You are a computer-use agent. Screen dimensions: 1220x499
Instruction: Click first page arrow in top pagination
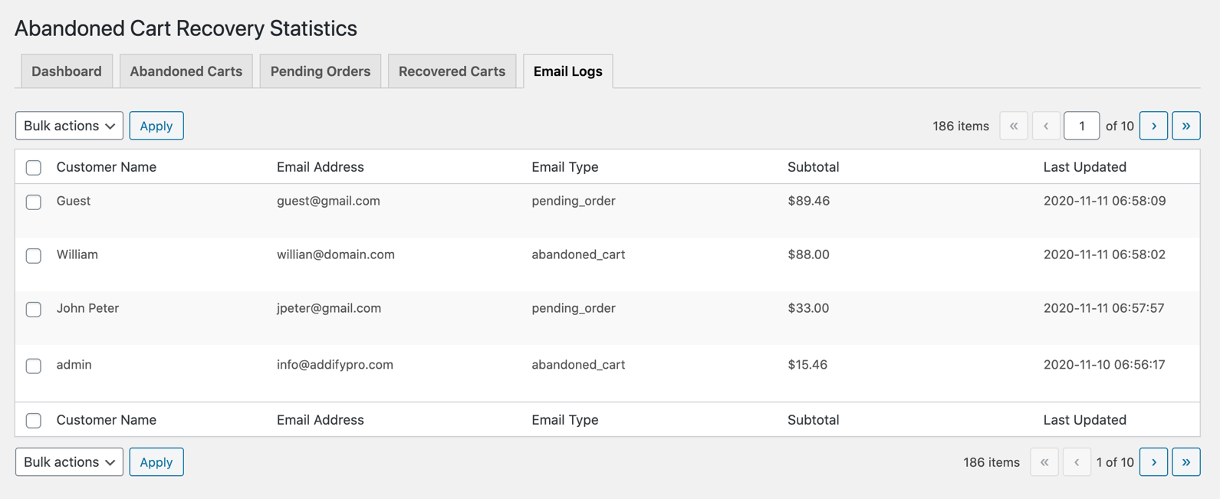point(1014,126)
